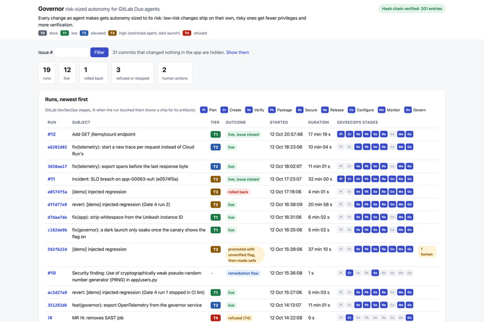Click the Monitor stage chip in the legend

tap(381, 110)
